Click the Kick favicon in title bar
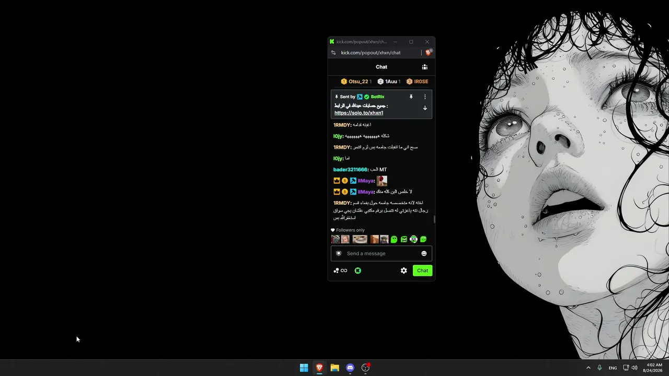The height and width of the screenshot is (376, 669). tap(332, 42)
